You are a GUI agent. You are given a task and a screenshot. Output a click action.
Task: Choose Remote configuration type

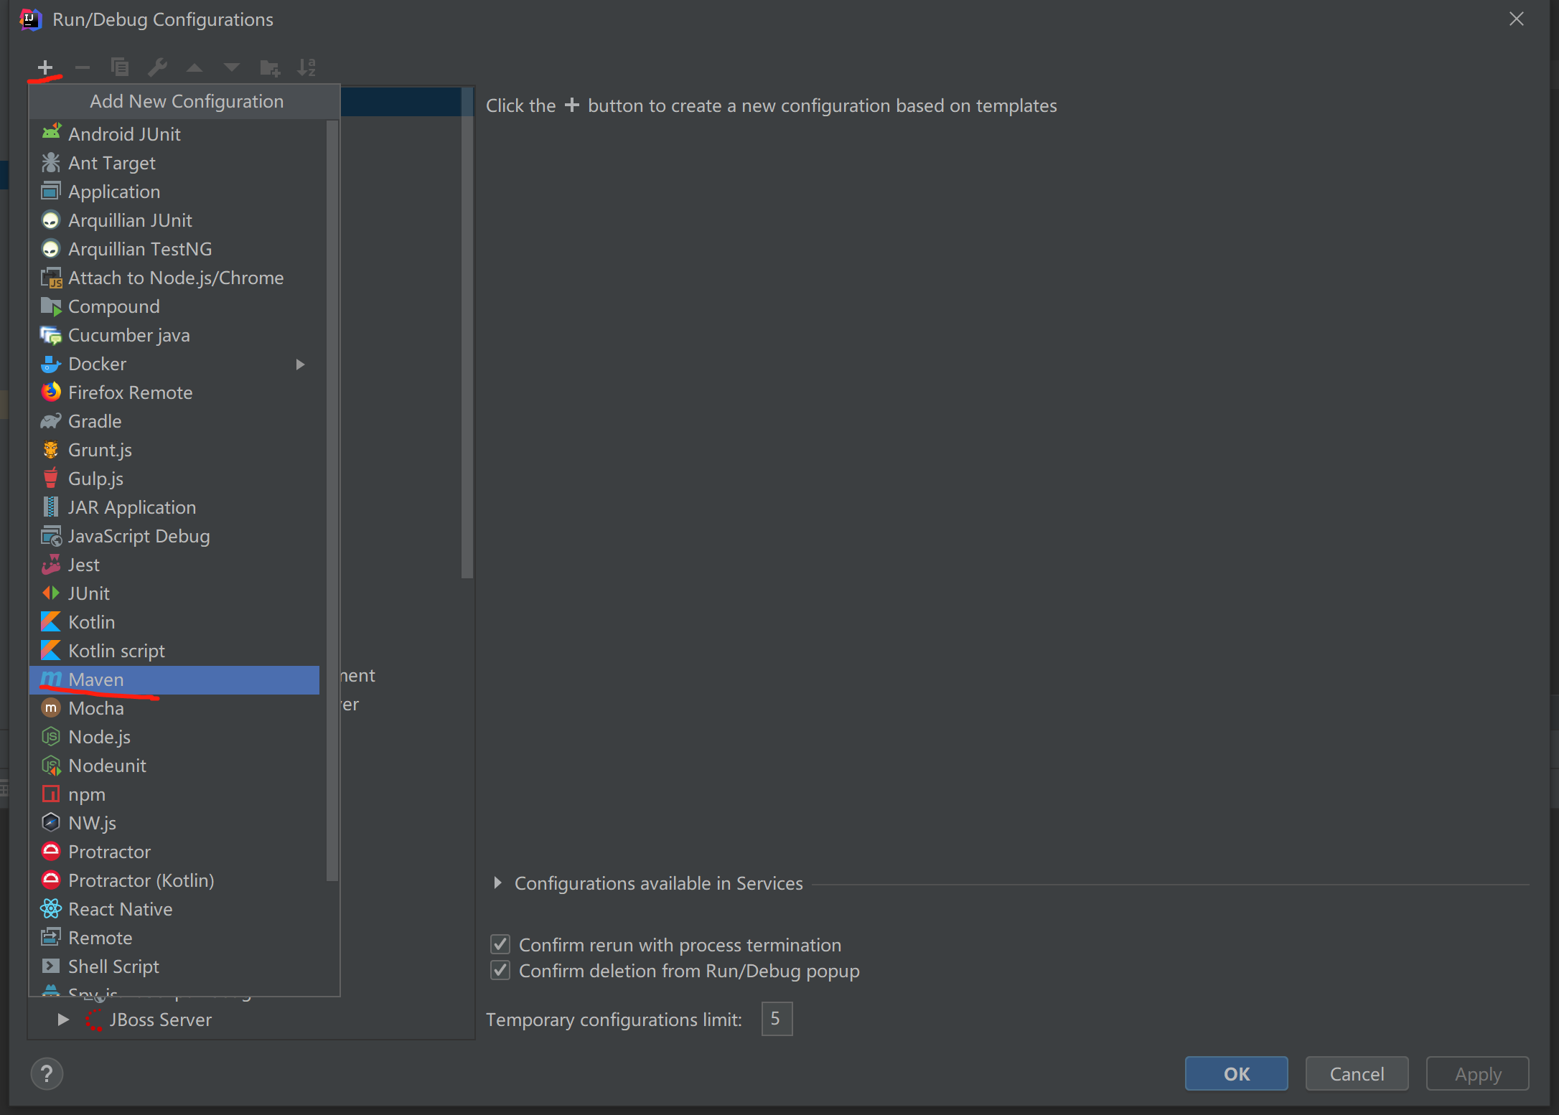click(x=174, y=938)
